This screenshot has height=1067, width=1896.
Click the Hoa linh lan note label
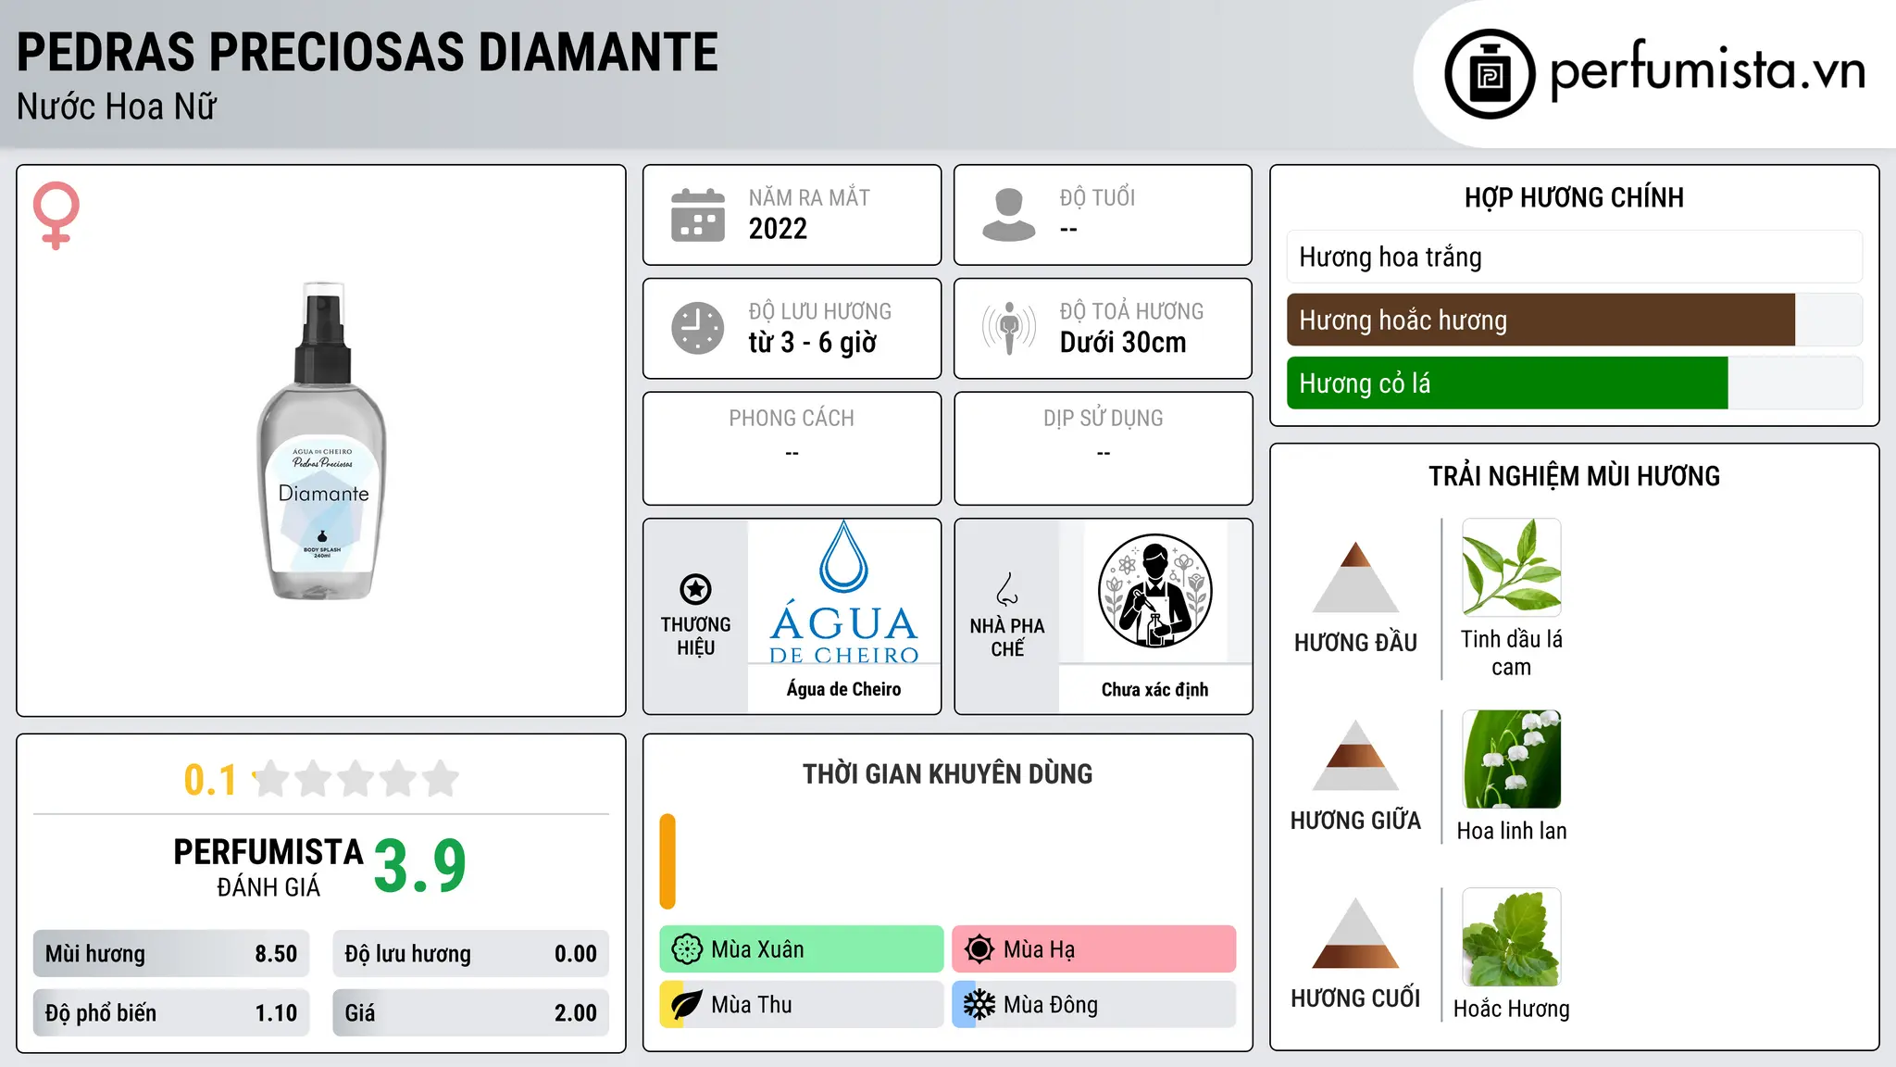click(1512, 831)
